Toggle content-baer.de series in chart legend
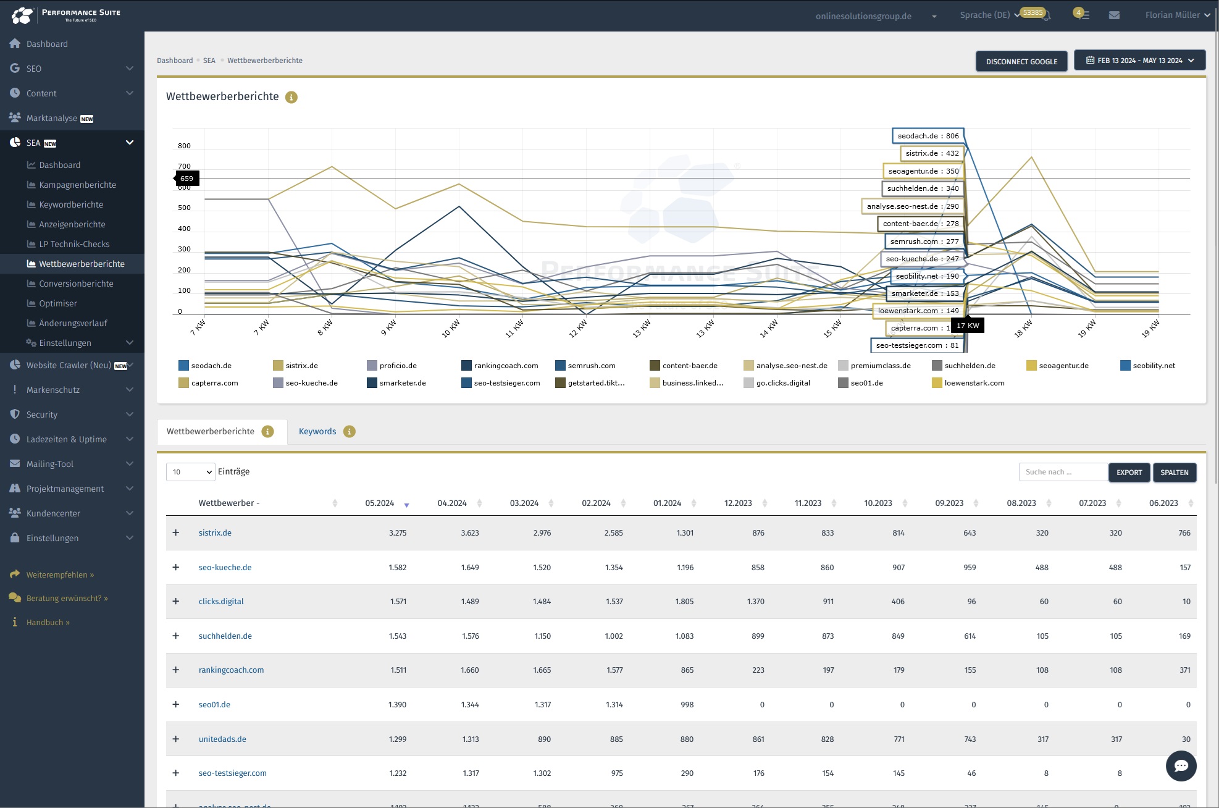1219x808 pixels. [x=684, y=366]
